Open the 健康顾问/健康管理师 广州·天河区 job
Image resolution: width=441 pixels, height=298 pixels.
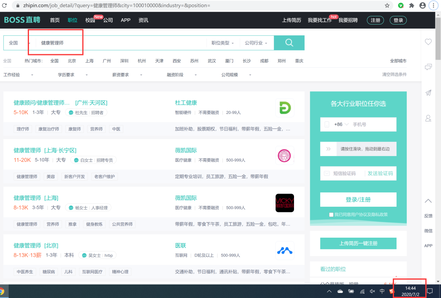(60, 103)
